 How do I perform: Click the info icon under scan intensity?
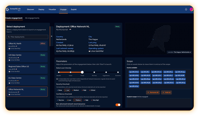pos(57,79)
